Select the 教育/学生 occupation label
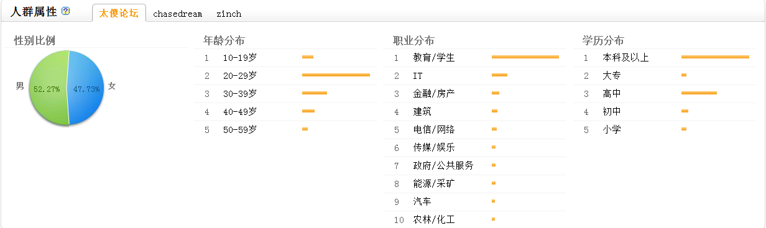 pos(434,58)
